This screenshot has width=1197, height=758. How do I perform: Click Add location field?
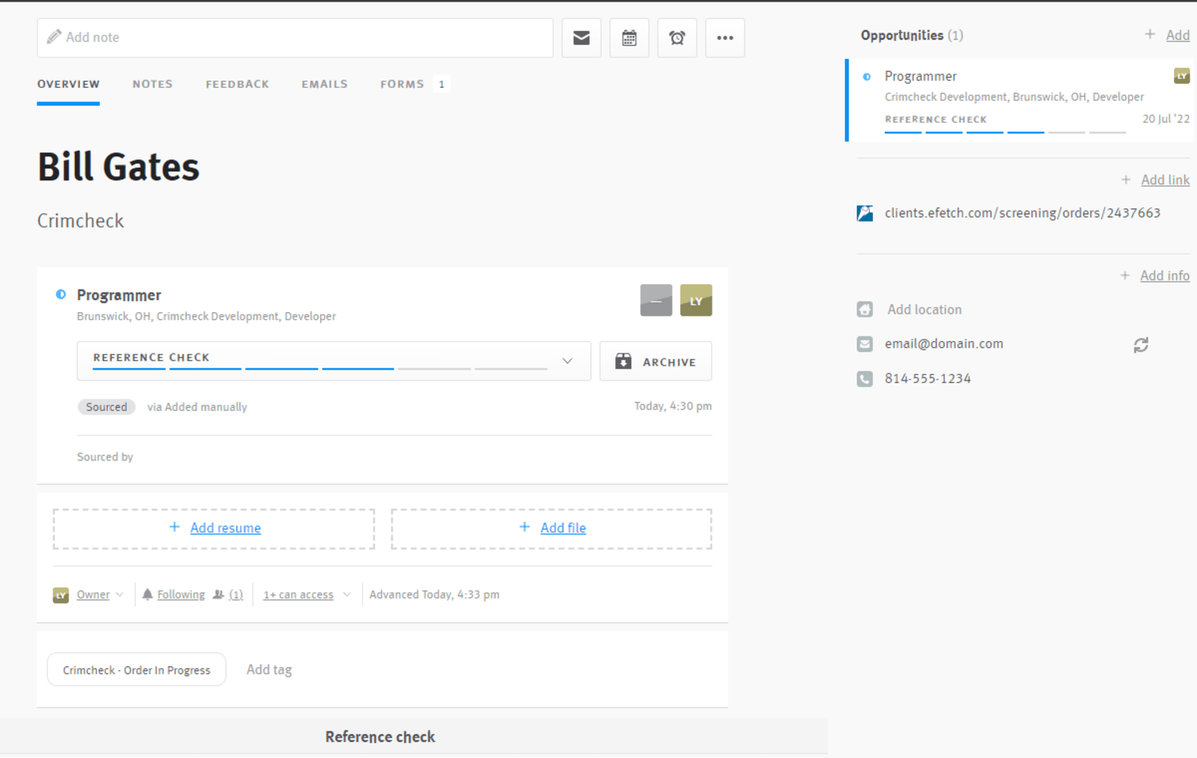coord(924,310)
